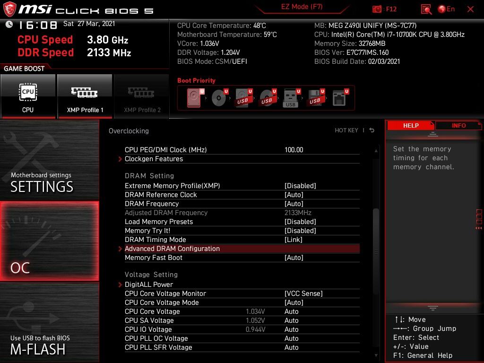Toggle XMP Profile 2
The height and width of the screenshot is (363, 484).
click(142, 96)
